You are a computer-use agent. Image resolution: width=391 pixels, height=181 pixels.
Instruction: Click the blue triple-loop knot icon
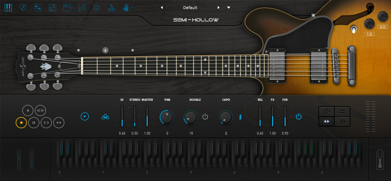[105, 117]
